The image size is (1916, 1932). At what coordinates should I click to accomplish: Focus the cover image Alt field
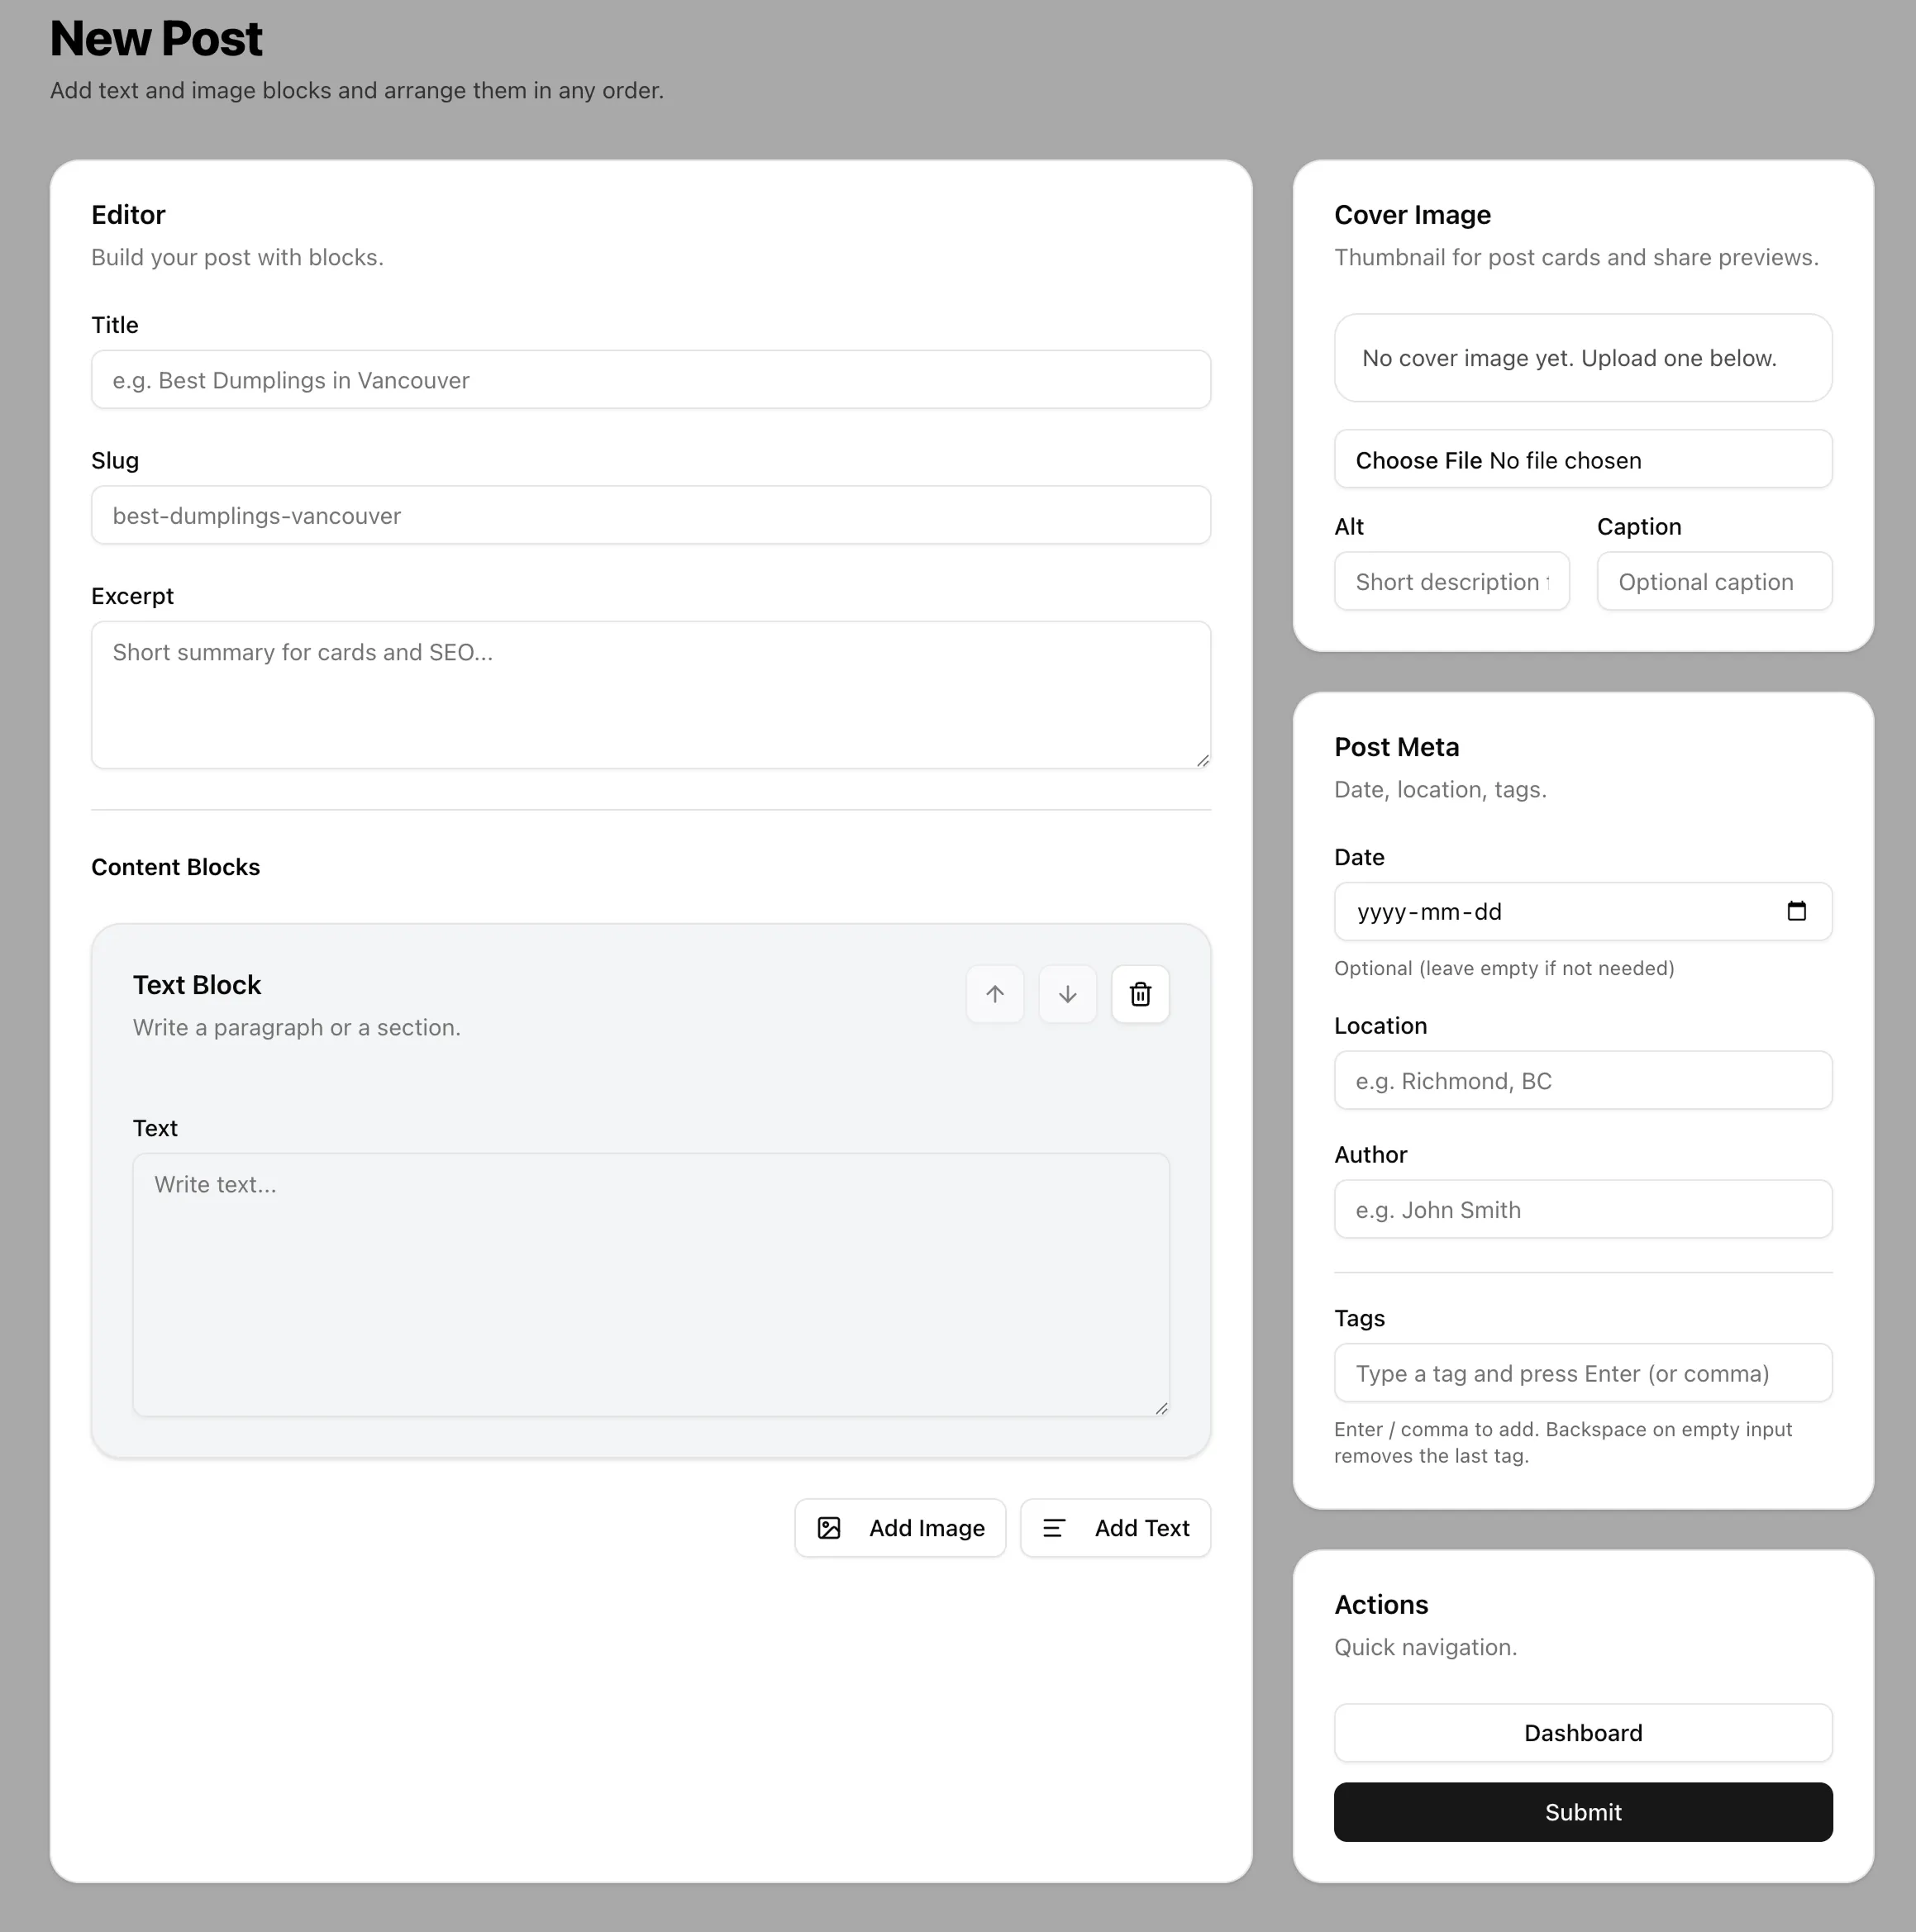click(1451, 582)
